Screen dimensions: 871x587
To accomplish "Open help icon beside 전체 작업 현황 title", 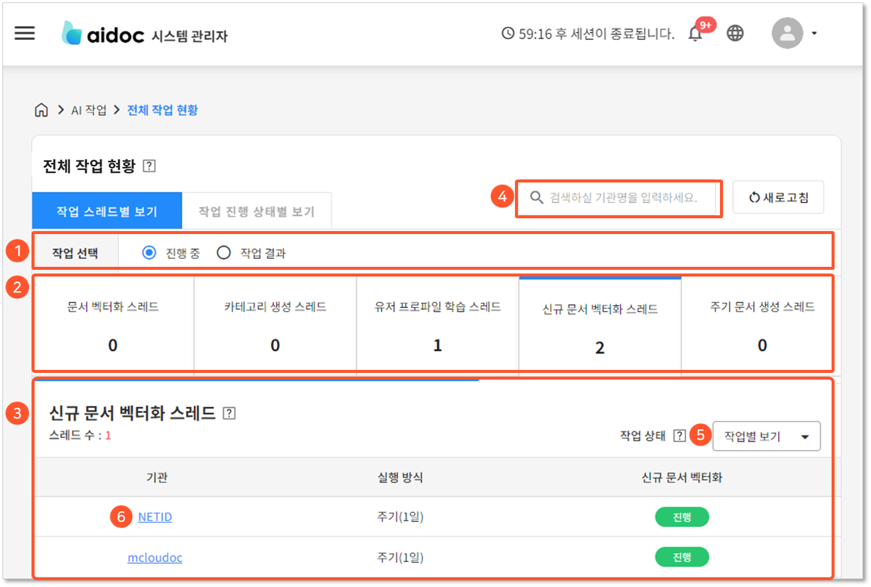I will click(x=149, y=166).
